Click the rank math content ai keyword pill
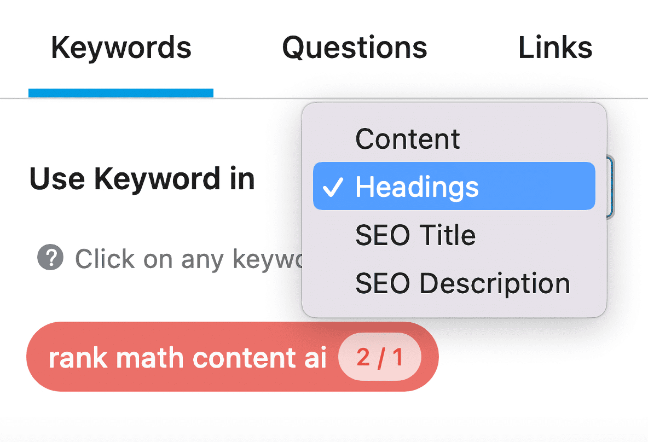Viewport: 648px width, 442px height. pyautogui.click(x=188, y=357)
